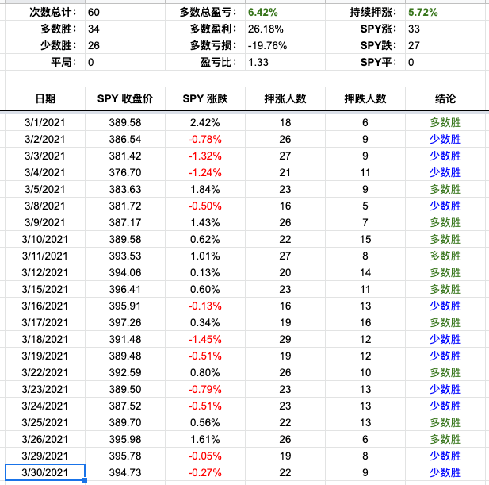The height and width of the screenshot is (485, 489).
Task: Click the SPY 收盘价 column header
Action: [125, 98]
